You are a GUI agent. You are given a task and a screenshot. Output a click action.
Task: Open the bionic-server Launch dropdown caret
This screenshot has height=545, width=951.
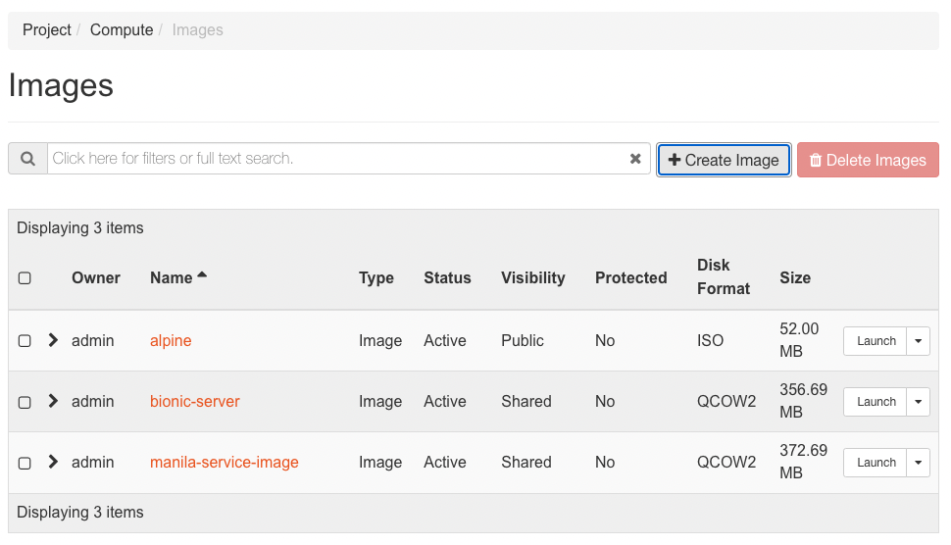pos(918,402)
